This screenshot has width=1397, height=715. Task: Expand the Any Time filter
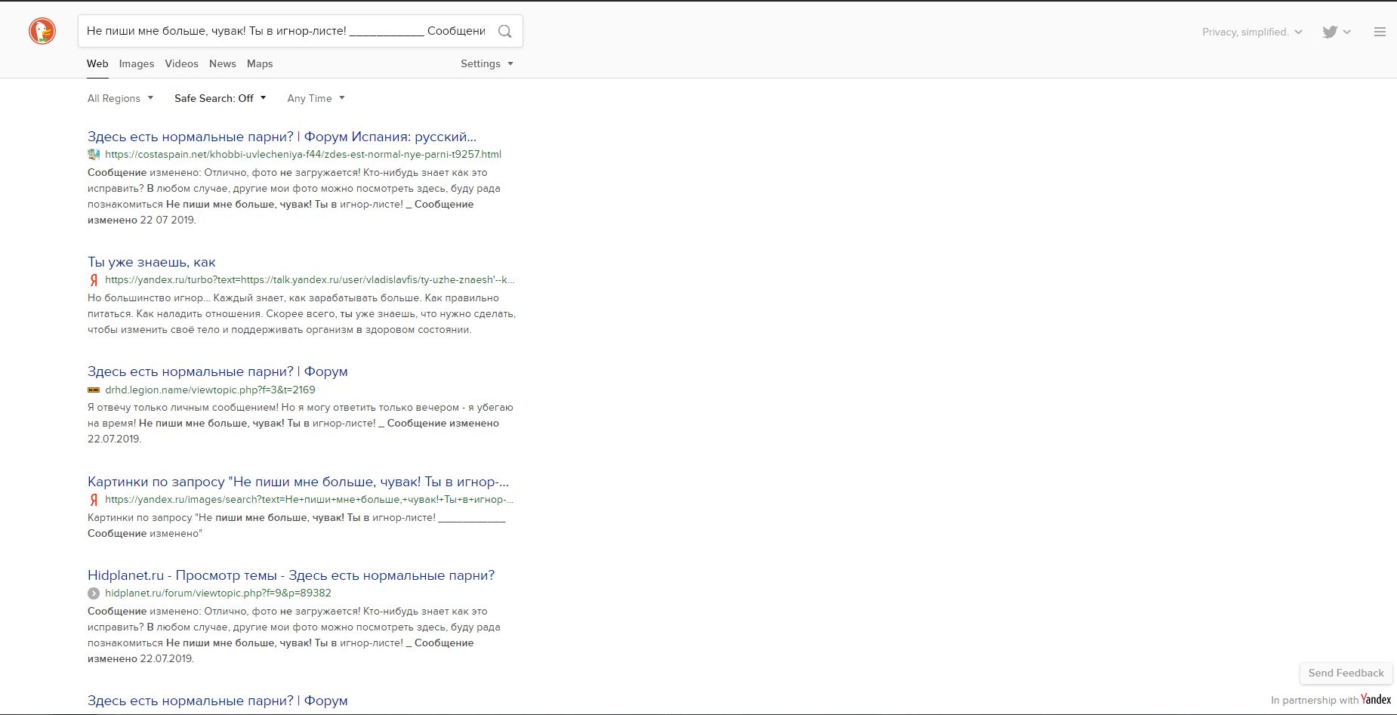(x=316, y=98)
